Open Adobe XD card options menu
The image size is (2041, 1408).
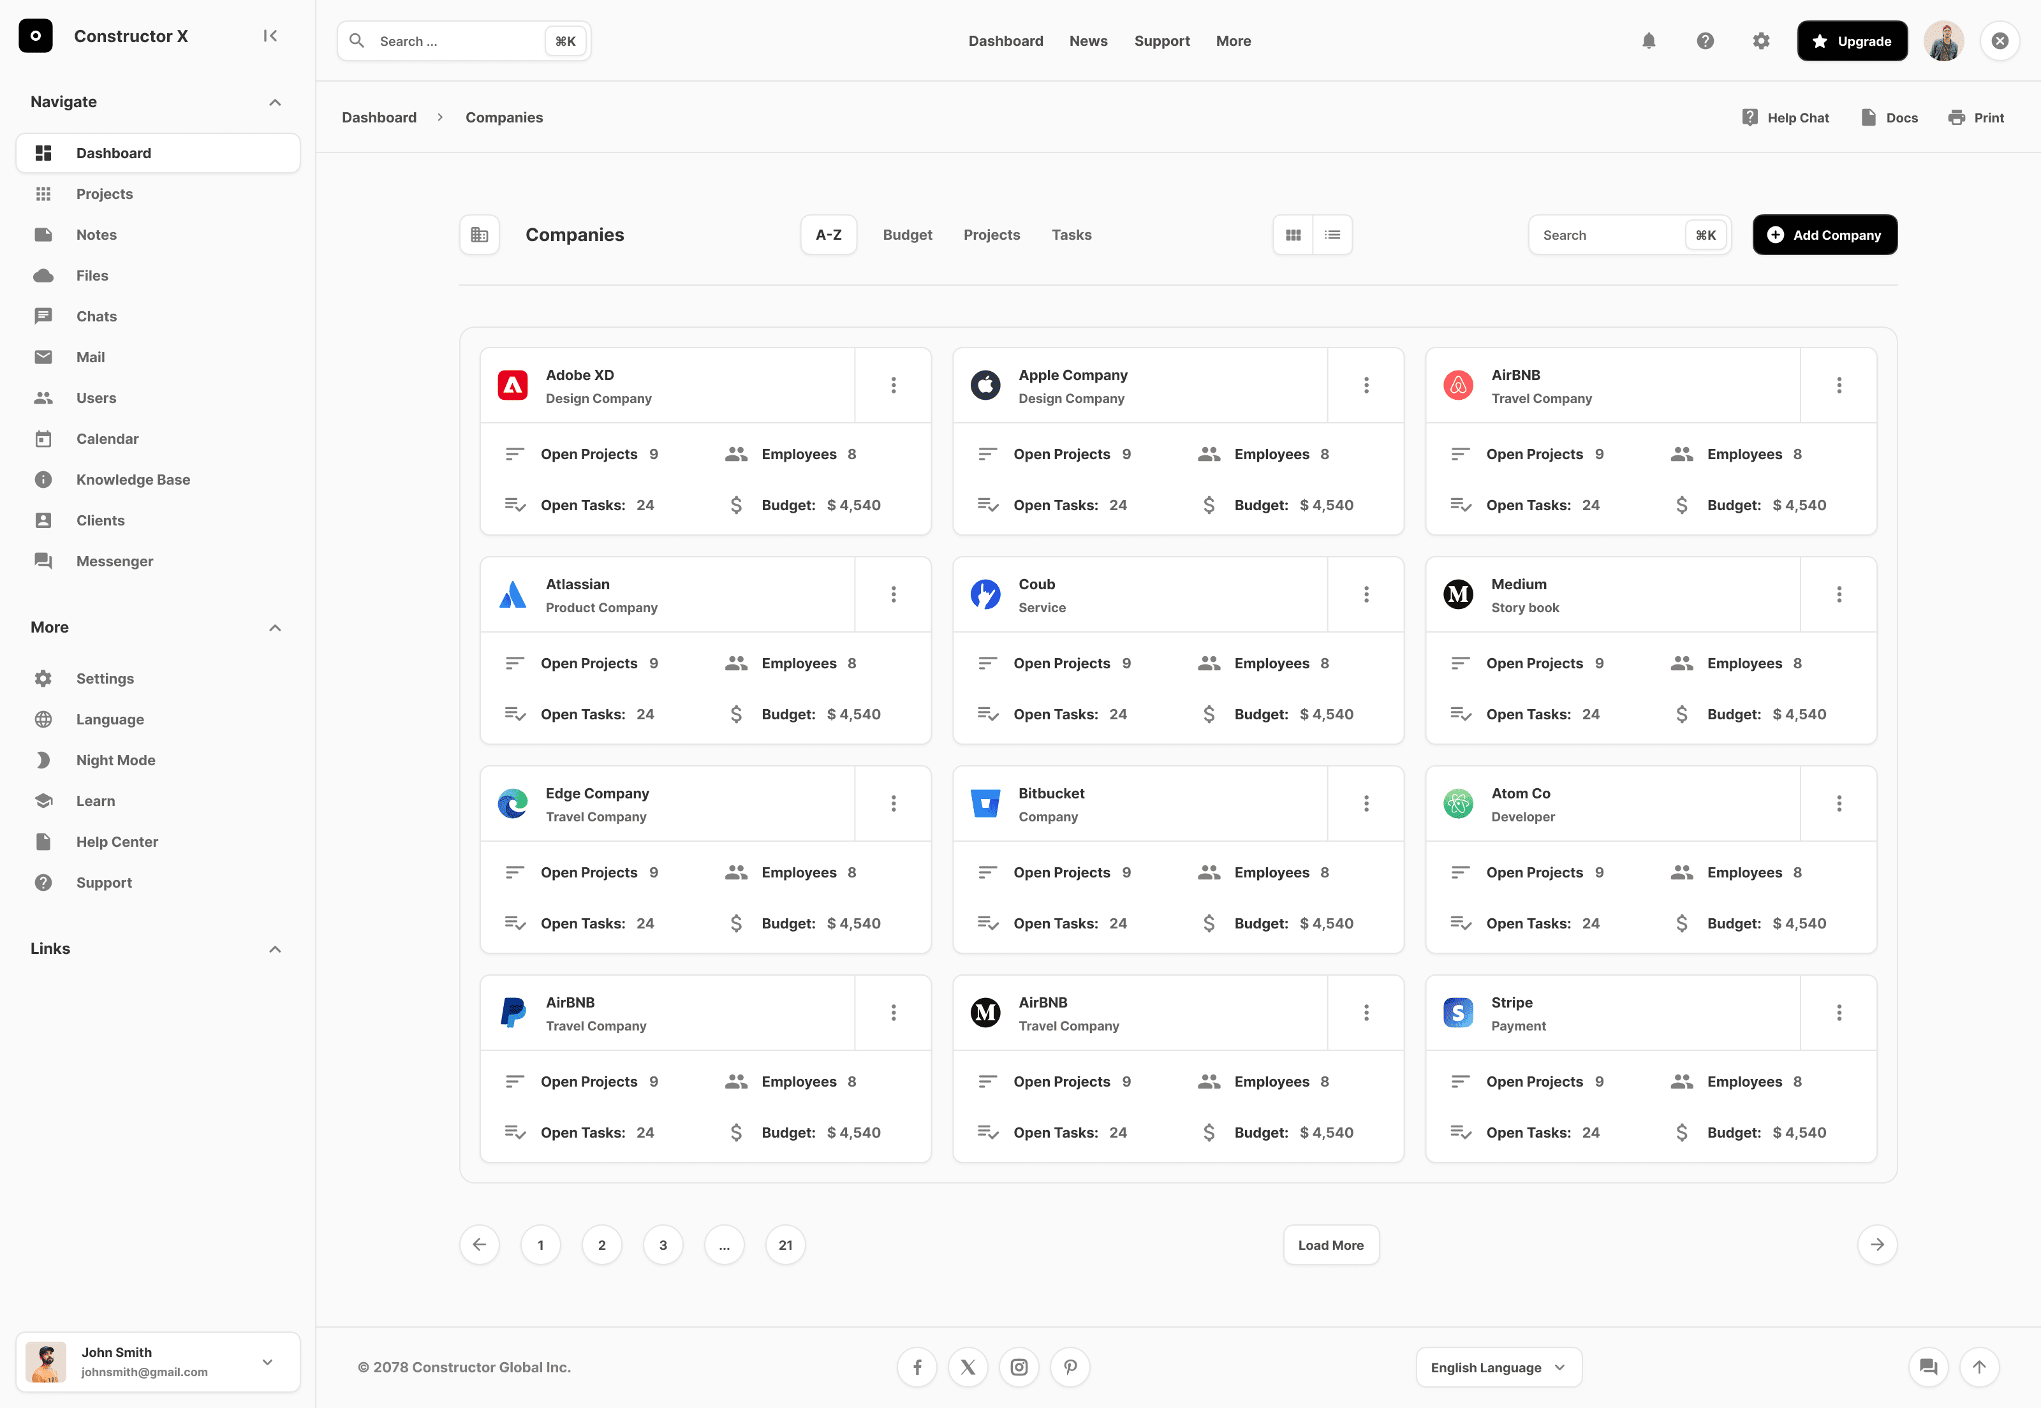point(893,386)
